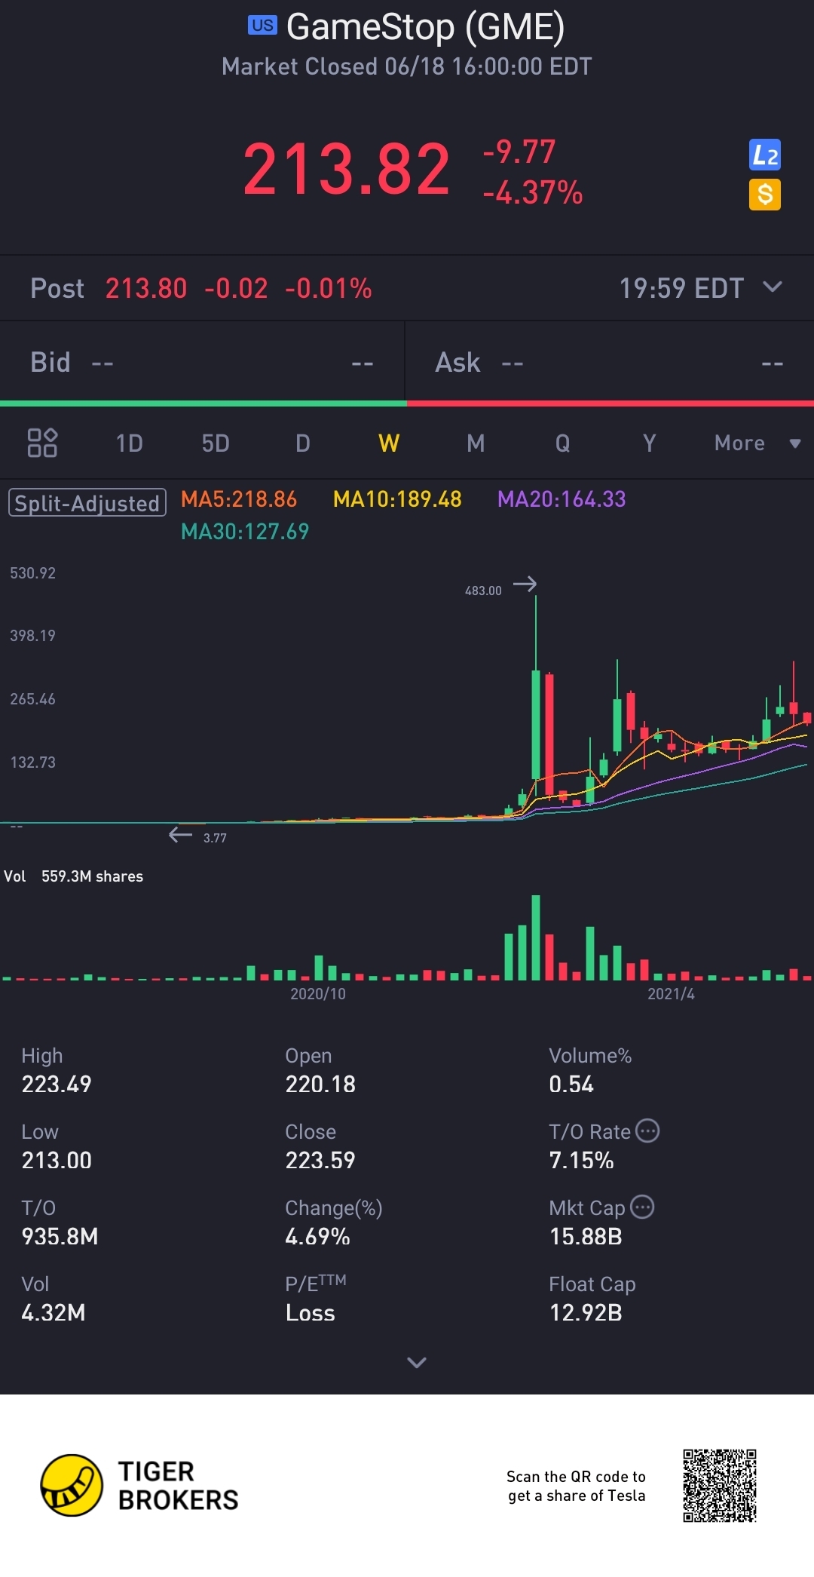Select the D daily chart tab
The image size is (814, 1577).
303,443
